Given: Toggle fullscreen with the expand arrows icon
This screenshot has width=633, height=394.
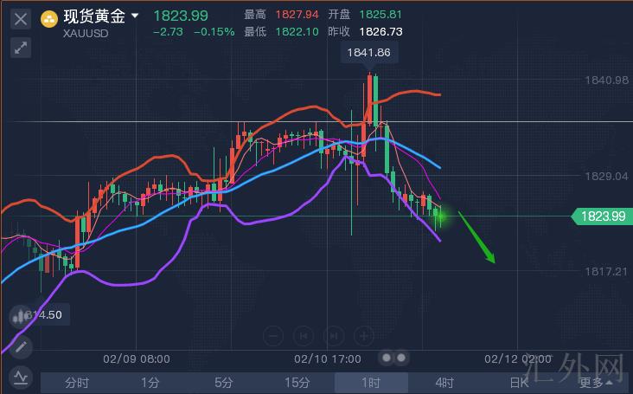Looking at the screenshot, I should tap(21, 48).
